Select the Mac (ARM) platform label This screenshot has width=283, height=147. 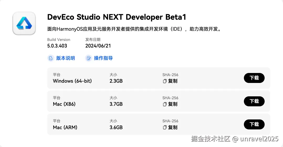pos(65,127)
